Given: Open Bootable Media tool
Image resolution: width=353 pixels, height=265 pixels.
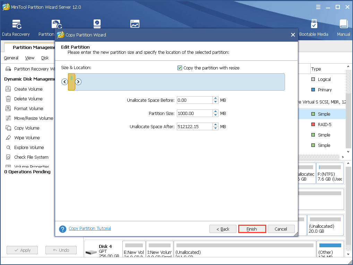Looking at the screenshot, I should (313, 28).
